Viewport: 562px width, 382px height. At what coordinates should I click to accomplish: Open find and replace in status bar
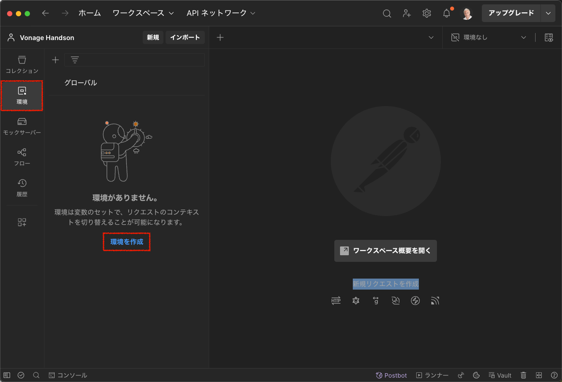point(37,375)
